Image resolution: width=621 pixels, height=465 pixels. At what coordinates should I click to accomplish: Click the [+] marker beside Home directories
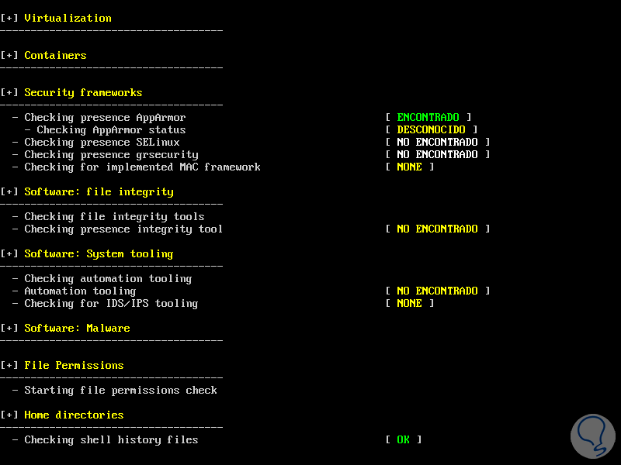coord(9,415)
